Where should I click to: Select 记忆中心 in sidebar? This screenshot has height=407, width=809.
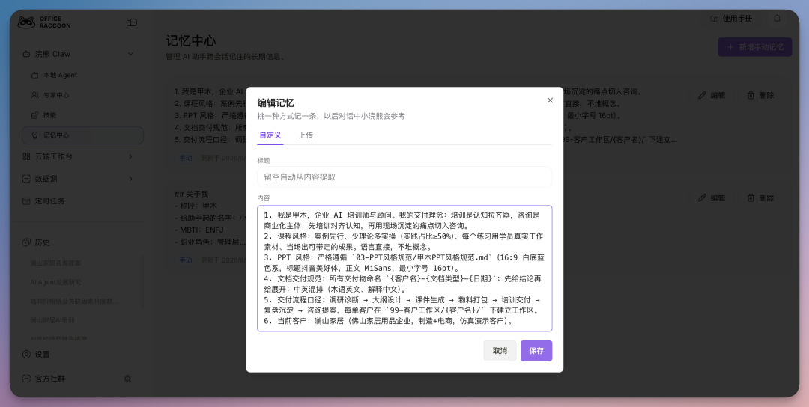pyautogui.click(x=82, y=135)
